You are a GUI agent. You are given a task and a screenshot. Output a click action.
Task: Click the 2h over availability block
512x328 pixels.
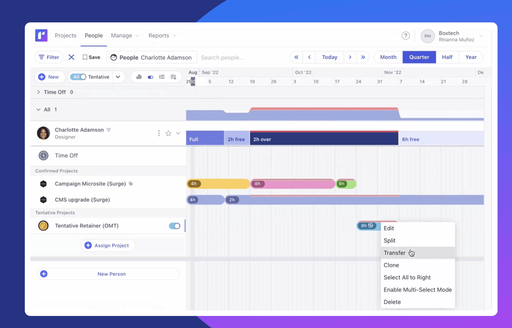coord(324,138)
